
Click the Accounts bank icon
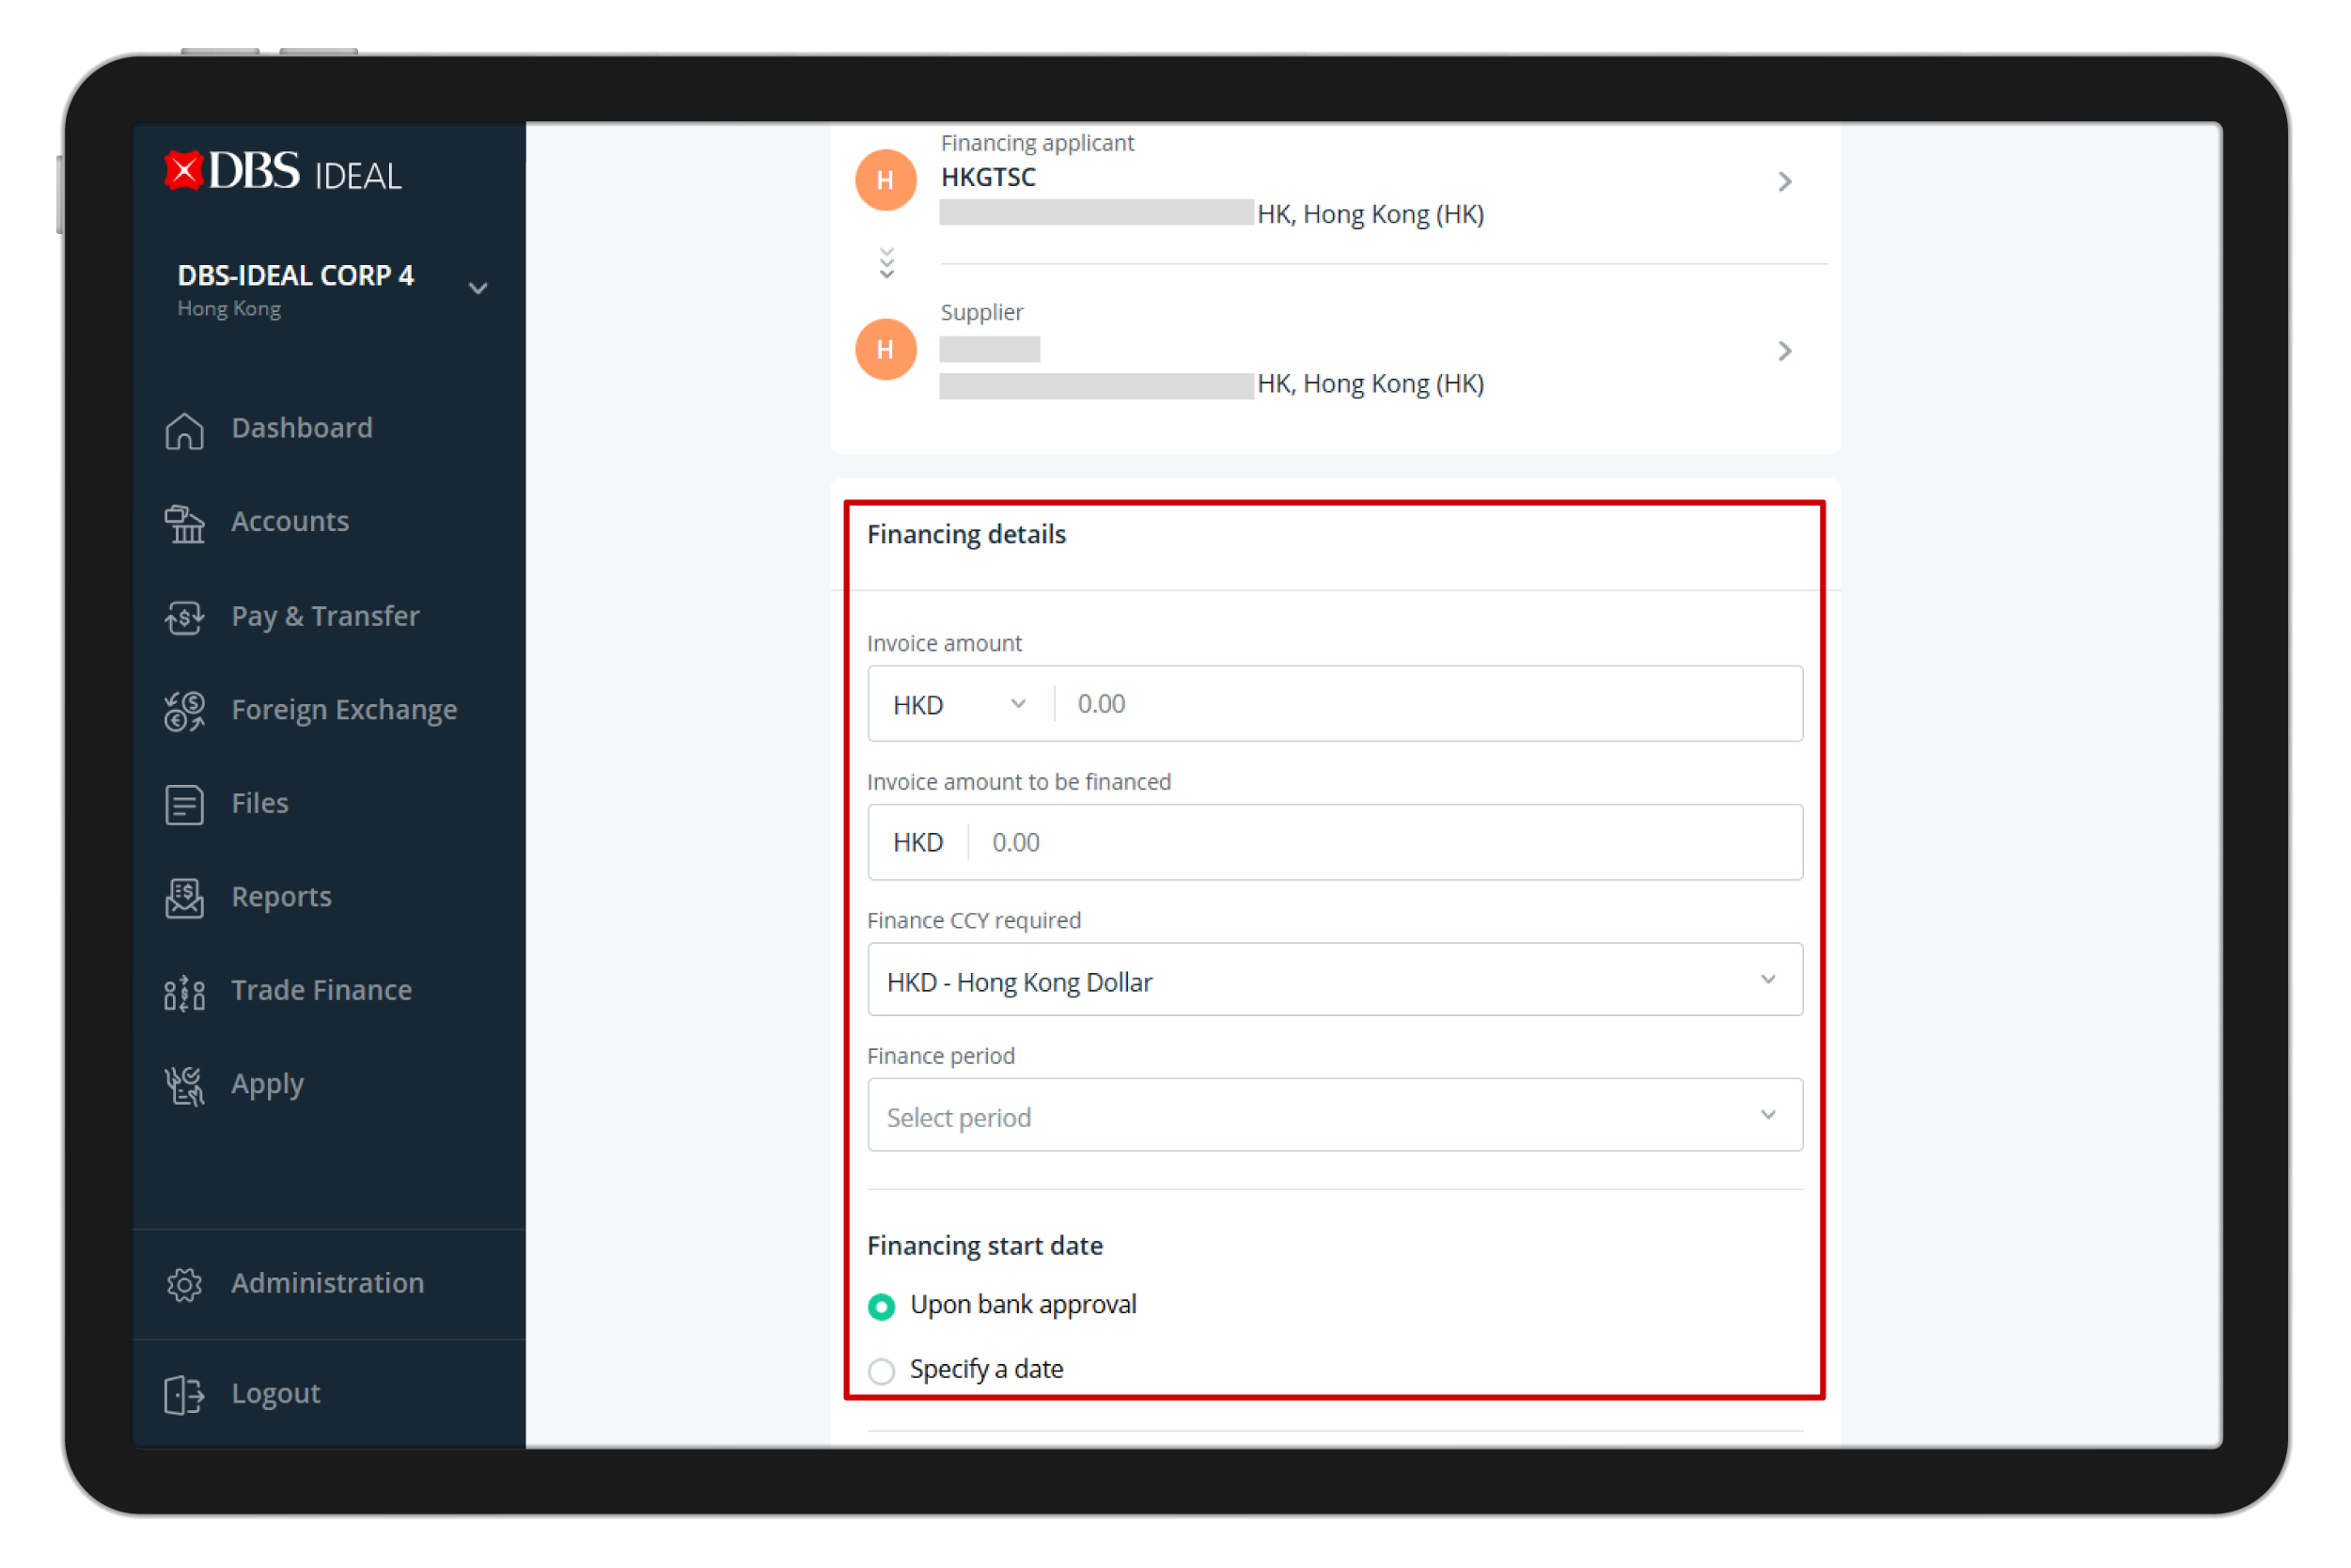[184, 524]
